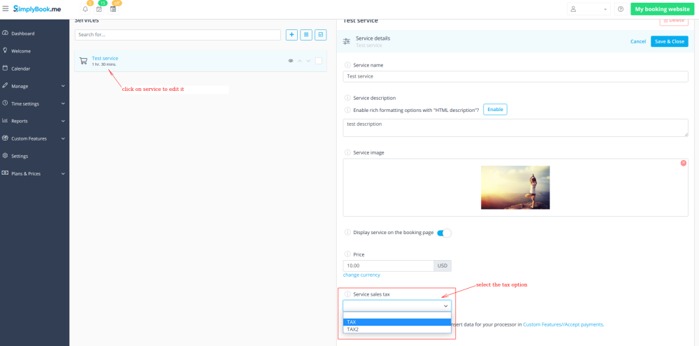Click the yoga service image thumbnail

(x=515, y=187)
